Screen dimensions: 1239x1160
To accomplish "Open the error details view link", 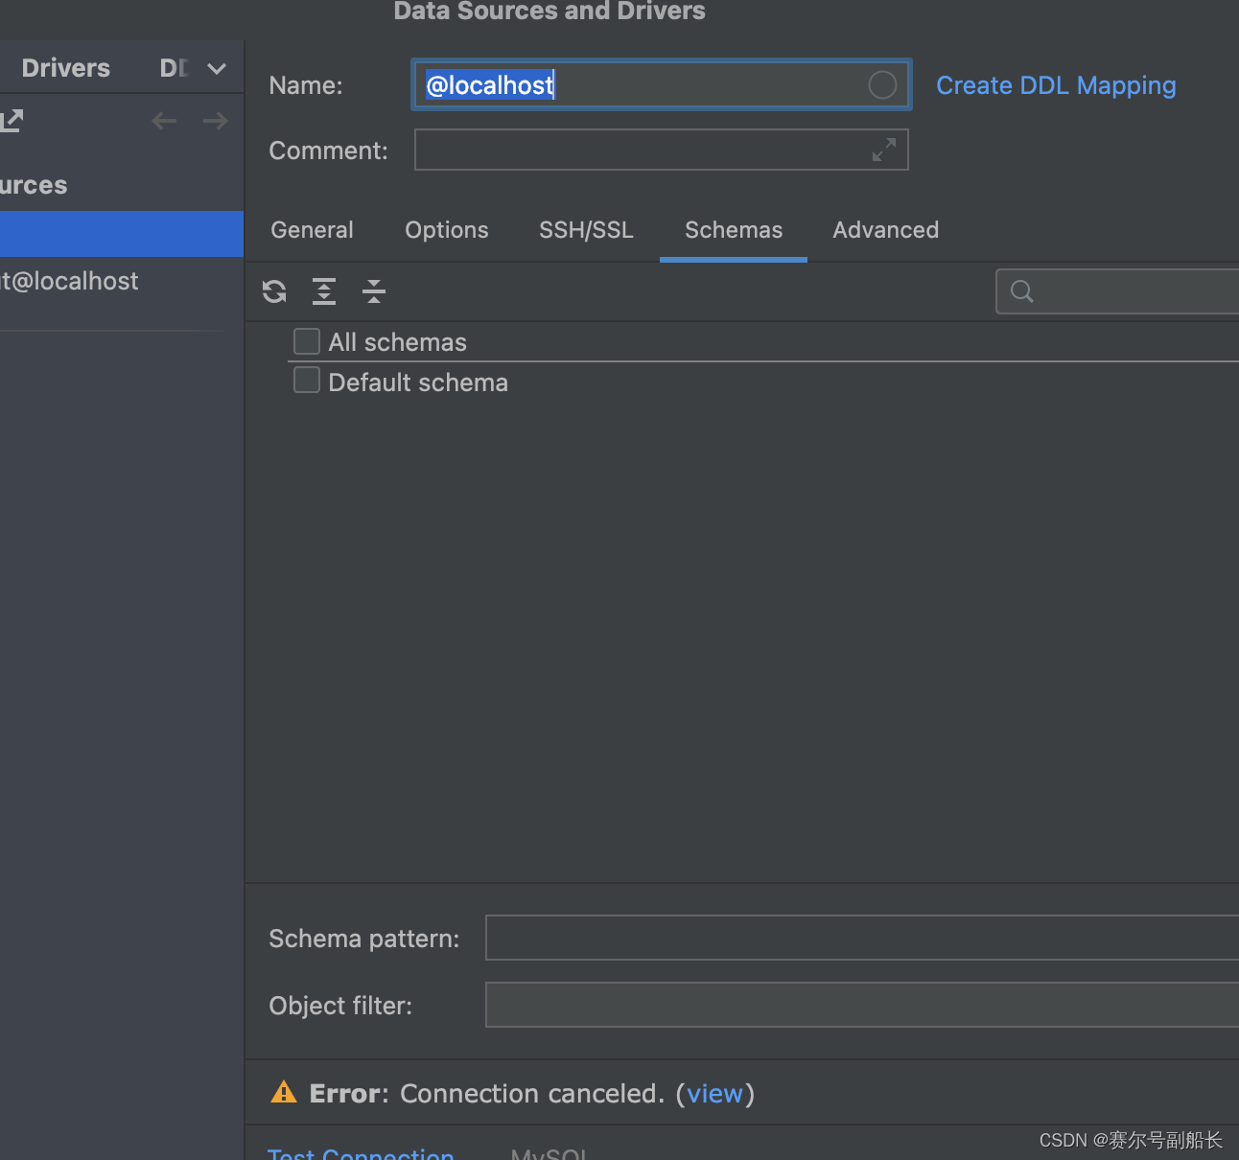I will click(x=715, y=1094).
